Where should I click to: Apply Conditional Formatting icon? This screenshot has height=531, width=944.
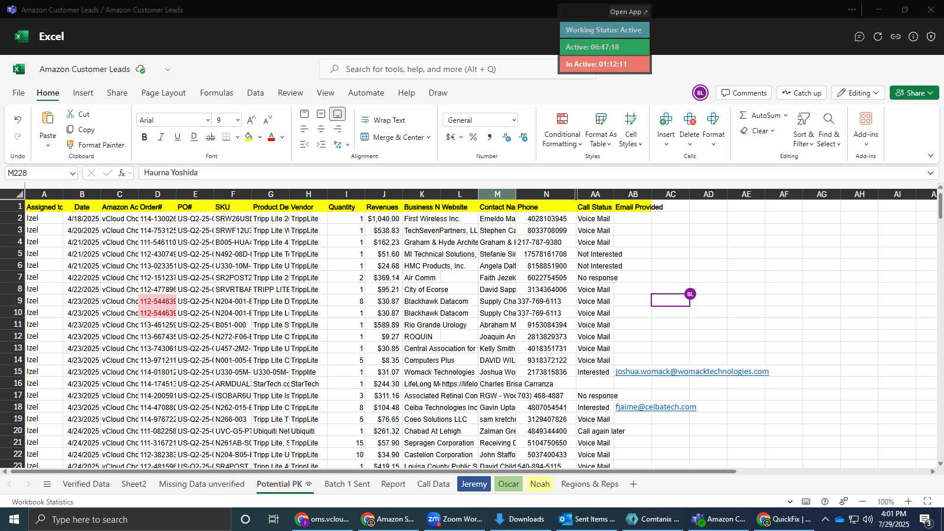[x=562, y=119]
